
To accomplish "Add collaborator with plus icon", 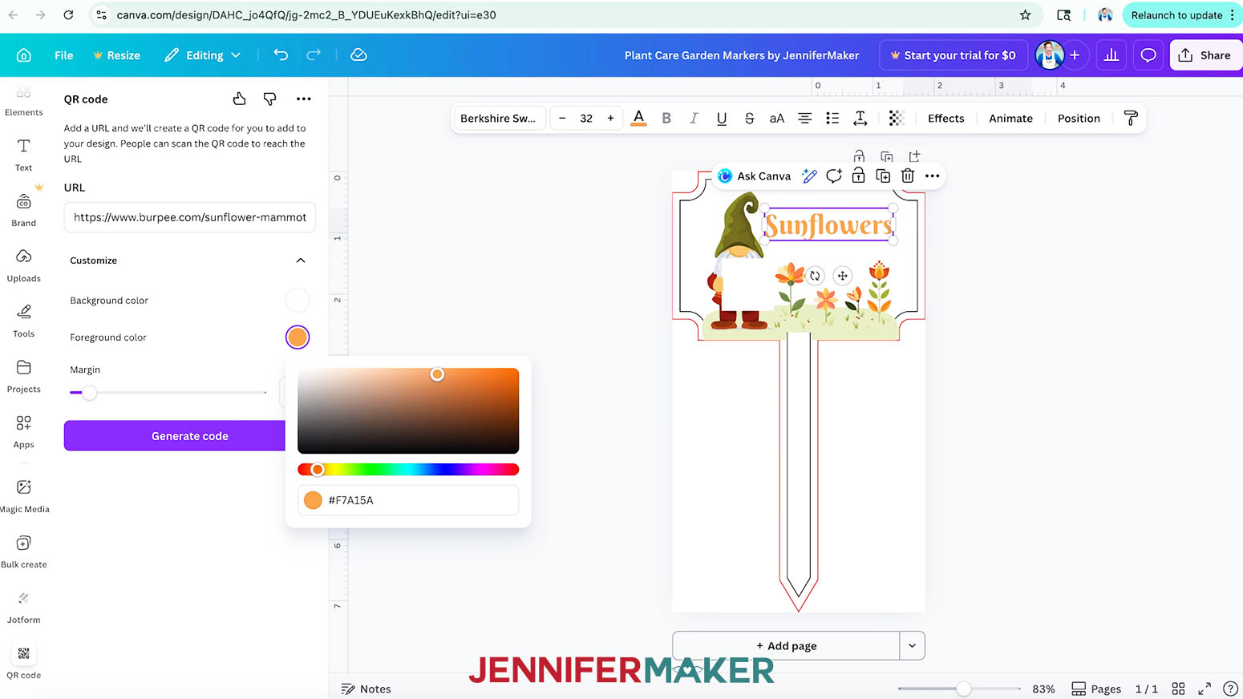I will pos(1075,55).
